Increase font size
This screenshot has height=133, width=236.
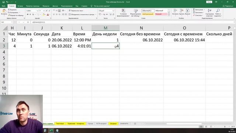tap(47, 11)
